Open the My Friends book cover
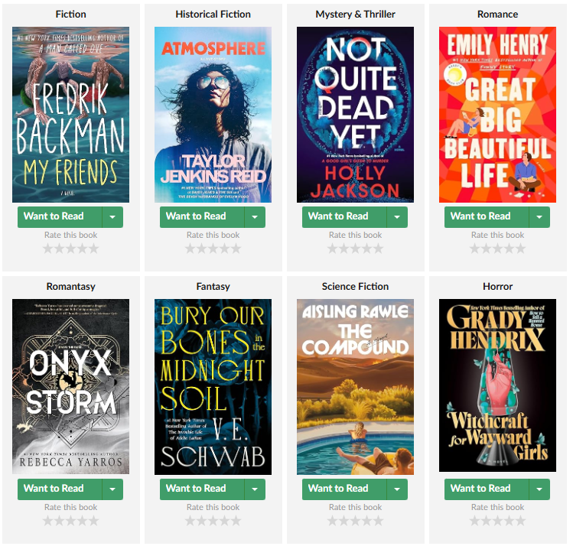 70,114
